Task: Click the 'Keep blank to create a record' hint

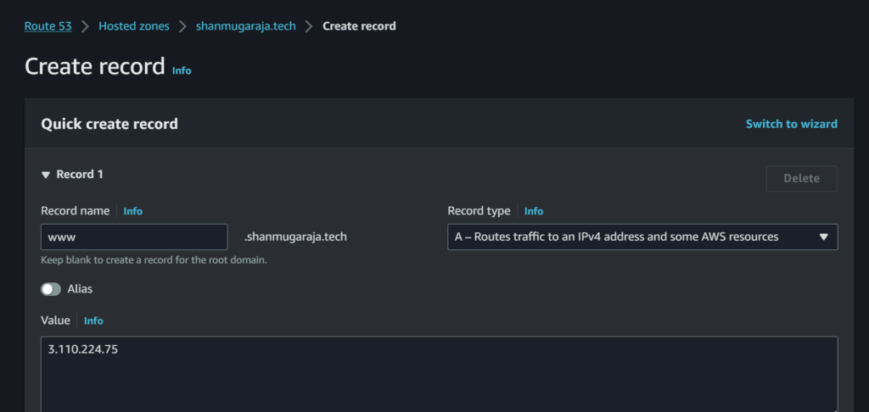Action: (154, 259)
